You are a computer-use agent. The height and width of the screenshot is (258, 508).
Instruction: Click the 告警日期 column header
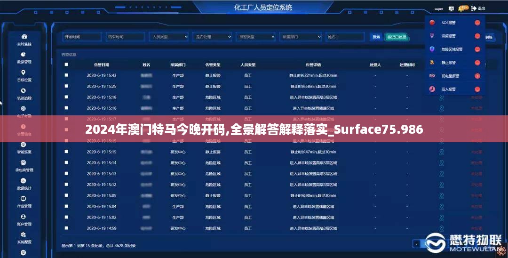point(102,65)
